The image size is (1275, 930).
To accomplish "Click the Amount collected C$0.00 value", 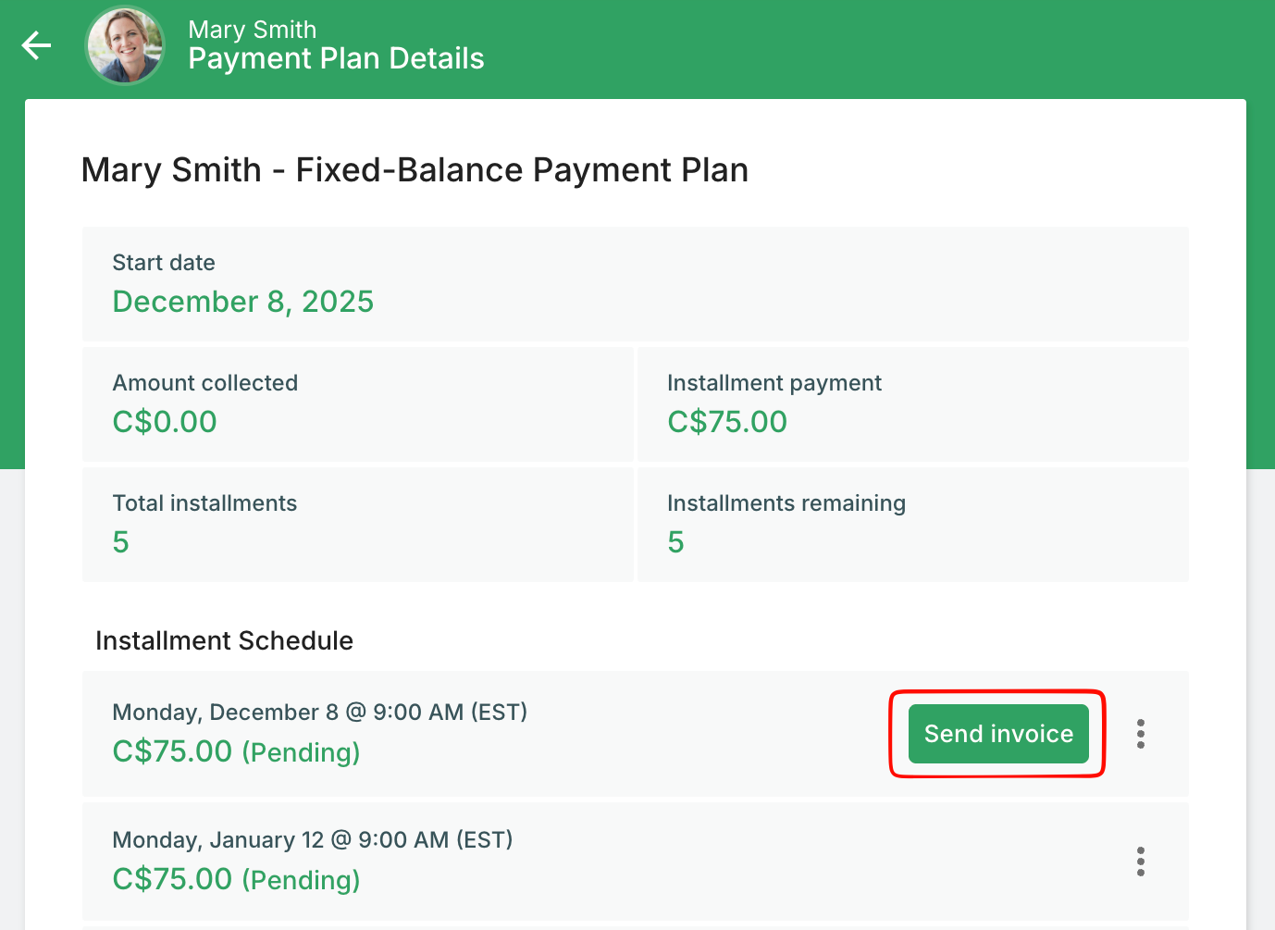I will (x=165, y=422).
